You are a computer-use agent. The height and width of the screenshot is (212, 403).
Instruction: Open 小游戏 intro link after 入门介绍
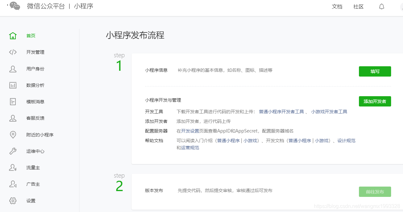pos(250,141)
